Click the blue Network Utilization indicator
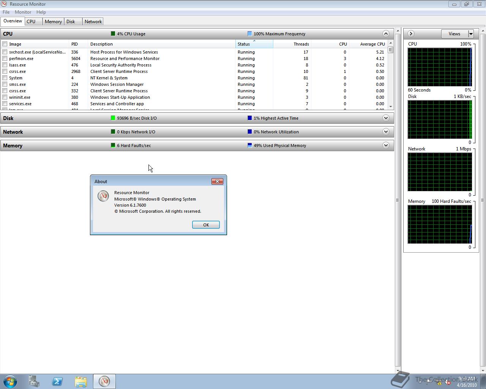 (x=249, y=132)
